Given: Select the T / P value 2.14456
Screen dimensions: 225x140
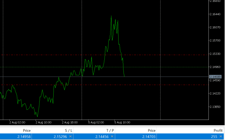Looking at the screenshot, I should tap(102, 136).
